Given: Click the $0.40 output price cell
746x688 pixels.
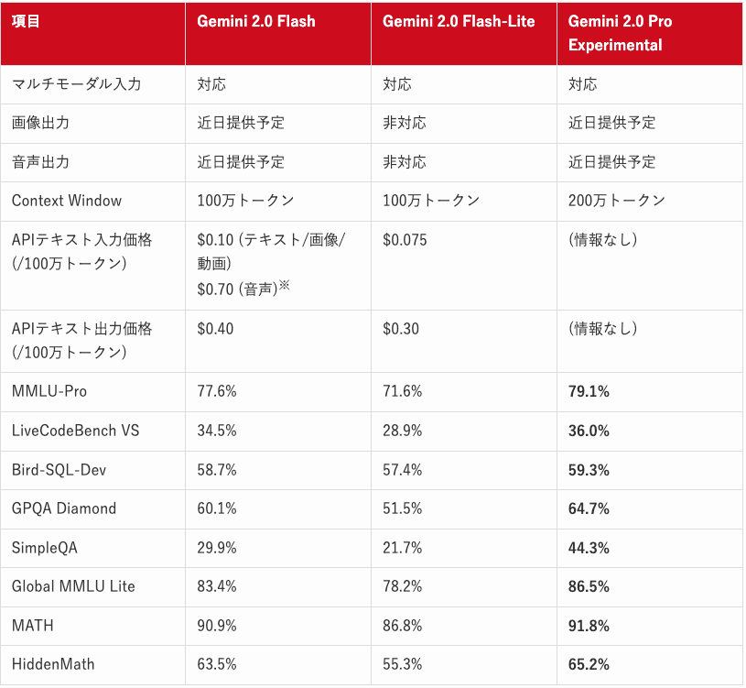Looking at the screenshot, I should point(215,329).
